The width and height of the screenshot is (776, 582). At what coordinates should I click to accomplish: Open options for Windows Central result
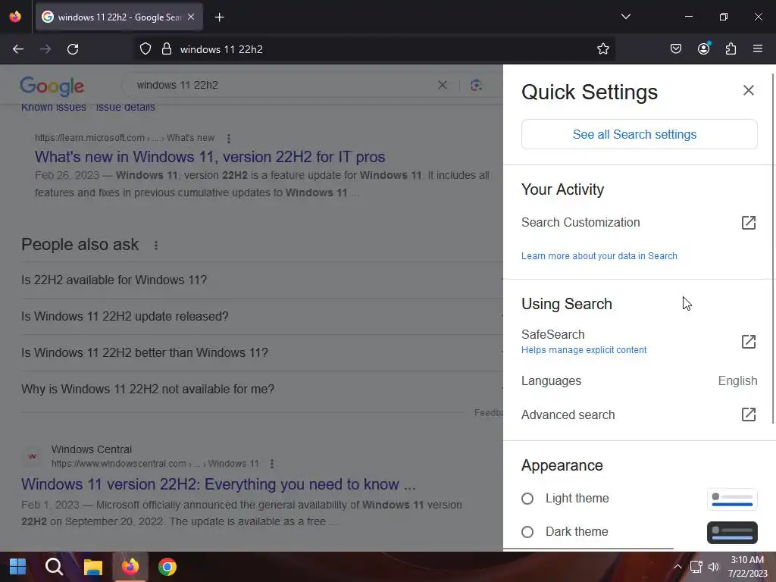point(272,464)
